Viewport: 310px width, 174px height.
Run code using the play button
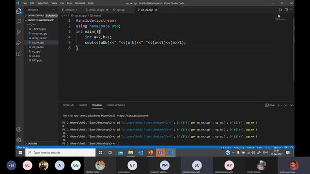[280, 10]
